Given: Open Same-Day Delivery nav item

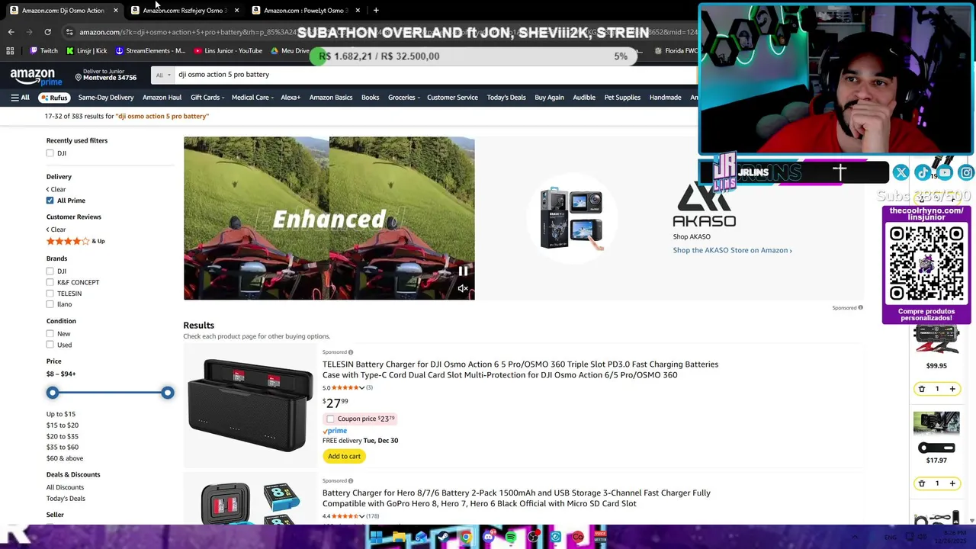Looking at the screenshot, I should pos(105,98).
